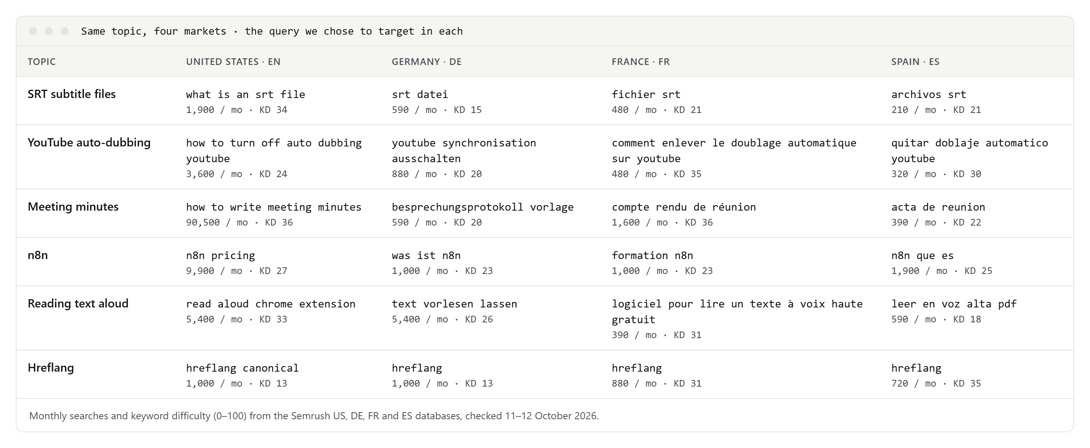Image resolution: width=1090 pixels, height=448 pixels.
Task: Click the query 'archivos srt'
Action: pos(929,94)
